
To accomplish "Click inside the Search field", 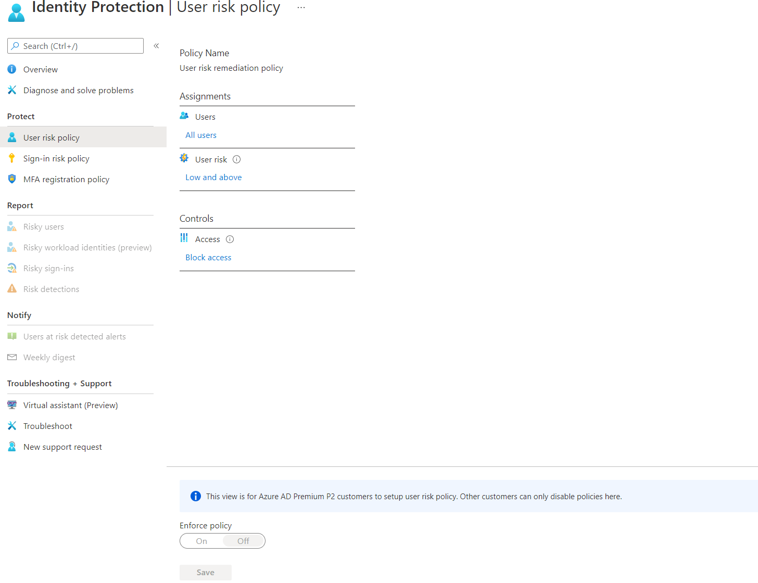I will pyautogui.click(x=75, y=46).
